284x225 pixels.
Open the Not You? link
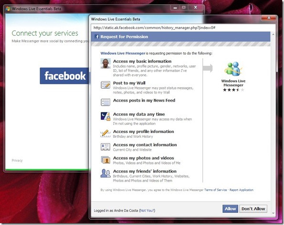147,211
